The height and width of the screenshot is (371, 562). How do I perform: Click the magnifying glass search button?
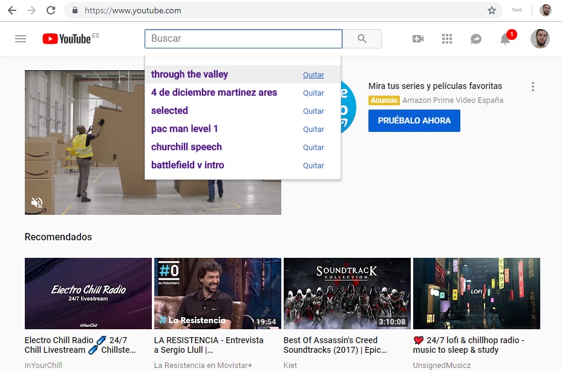click(x=362, y=39)
